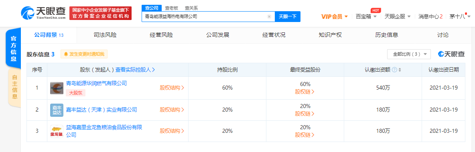The height and width of the screenshot is (152, 475).
Task: Open 股权链 in the 嘉丰益达 row
Action: pyautogui.click(x=305, y=114)
